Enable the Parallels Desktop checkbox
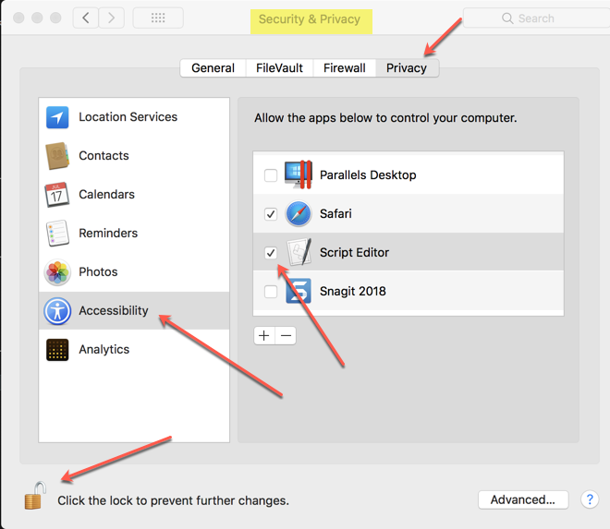Image resolution: width=610 pixels, height=529 pixels. coord(271,175)
